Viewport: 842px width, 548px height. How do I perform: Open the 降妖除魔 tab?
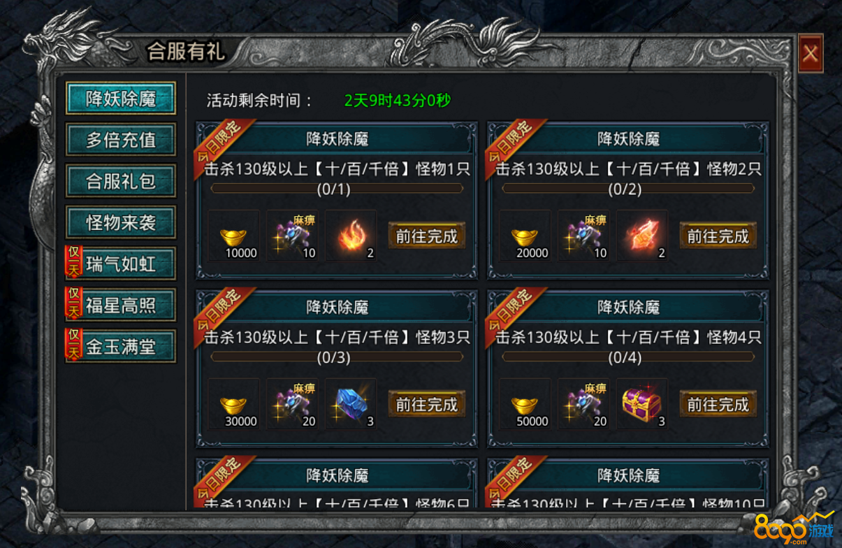point(121,99)
